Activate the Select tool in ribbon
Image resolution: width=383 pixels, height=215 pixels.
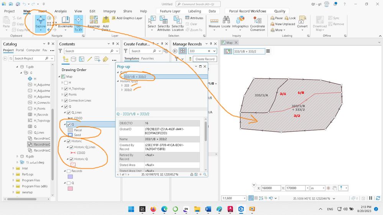(152, 23)
